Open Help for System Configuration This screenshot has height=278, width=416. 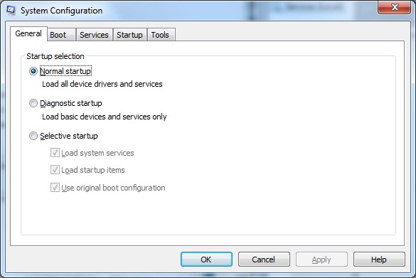(x=379, y=260)
